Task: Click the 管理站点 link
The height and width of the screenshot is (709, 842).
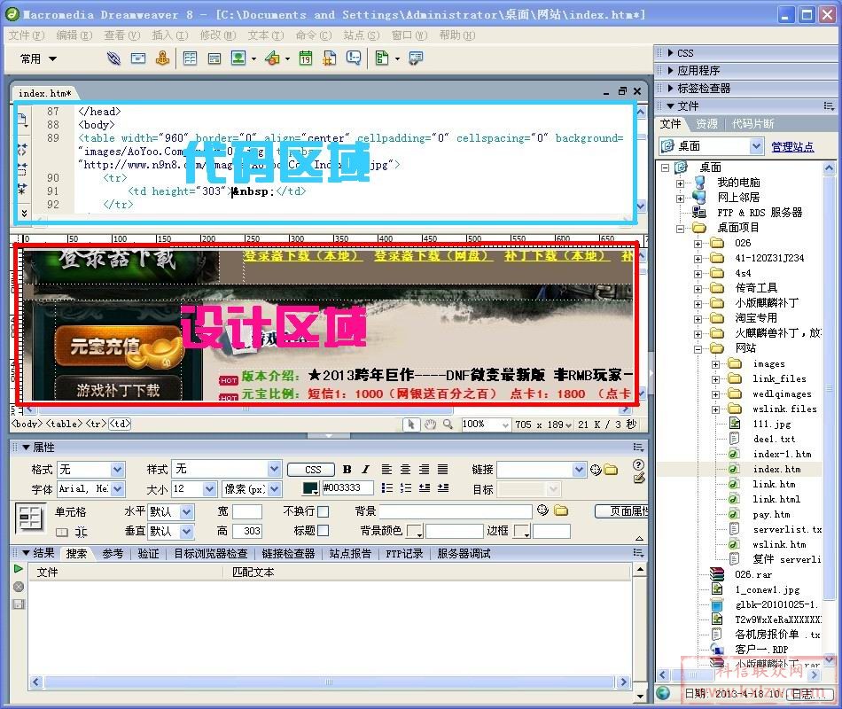Action: click(792, 146)
